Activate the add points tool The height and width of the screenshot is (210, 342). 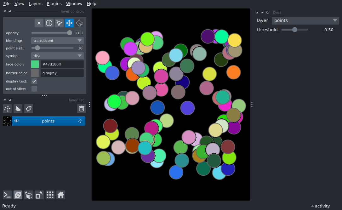click(49, 23)
